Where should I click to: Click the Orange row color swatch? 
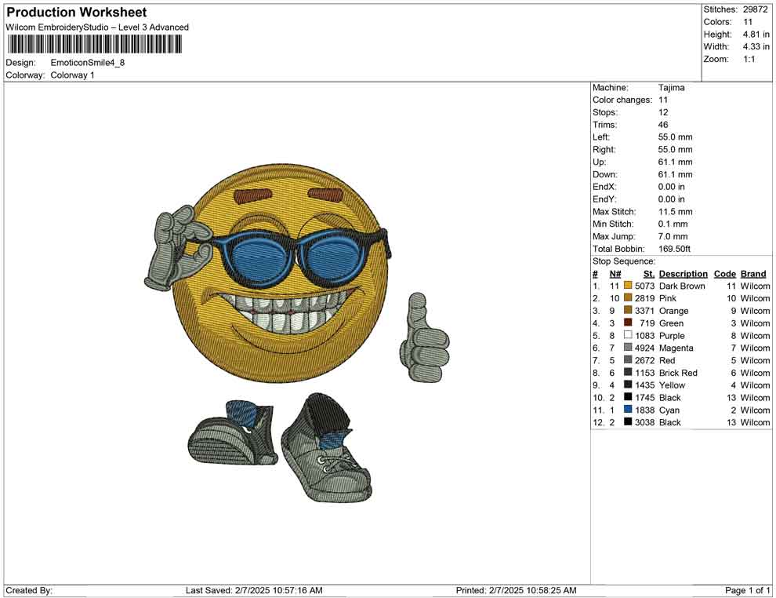(628, 310)
